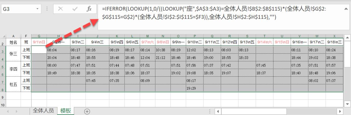
Task: Select the 杜五 name cell
Action: [13, 85]
